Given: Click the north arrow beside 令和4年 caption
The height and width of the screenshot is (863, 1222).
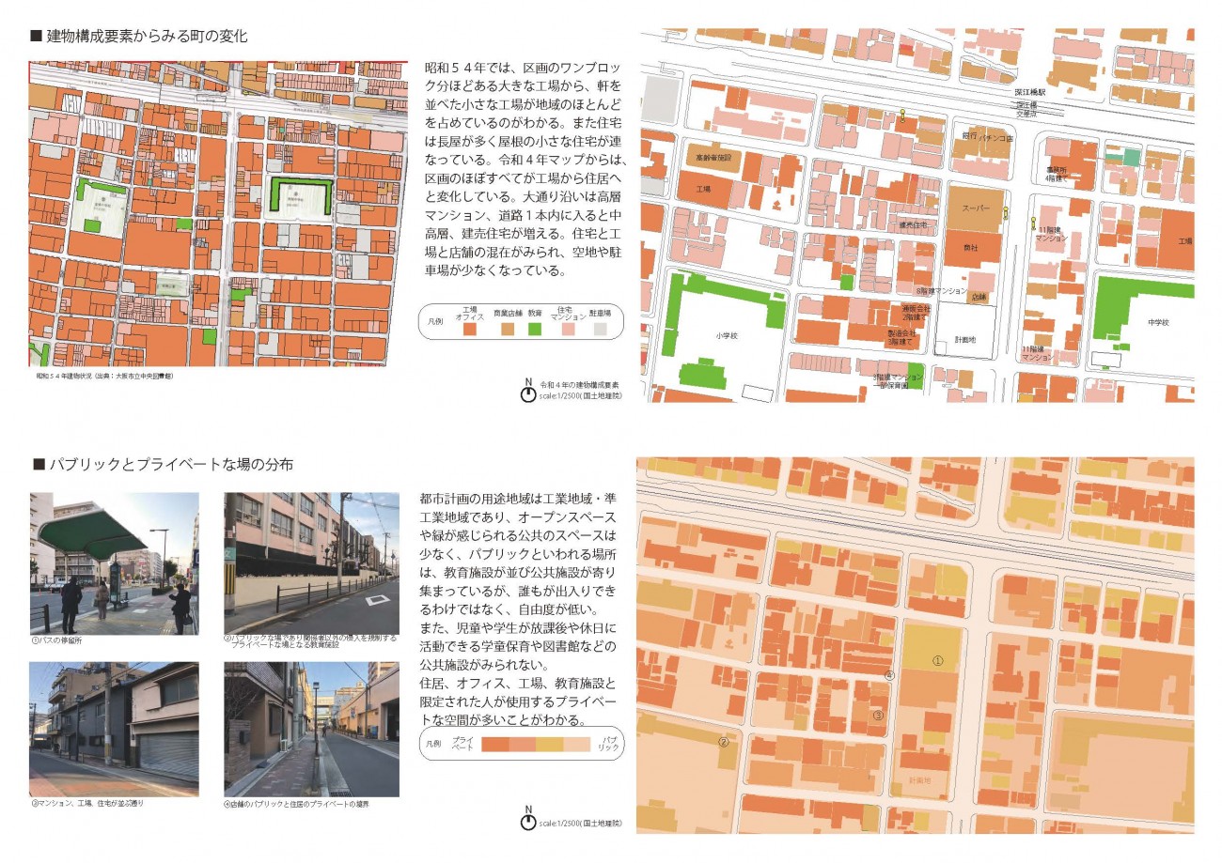Looking at the screenshot, I should [528, 392].
